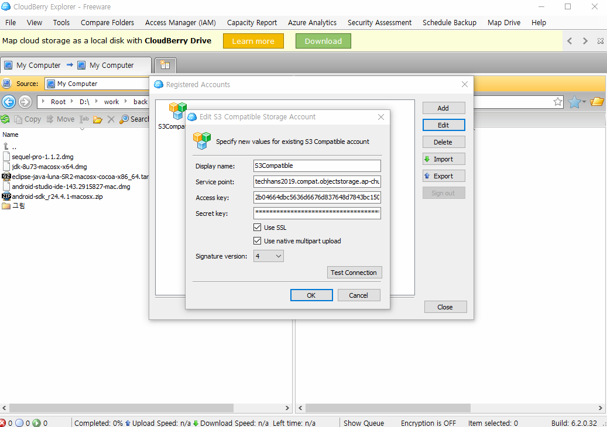Open the Signature version dropdown
This screenshot has width=607, height=427.
(268, 256)
